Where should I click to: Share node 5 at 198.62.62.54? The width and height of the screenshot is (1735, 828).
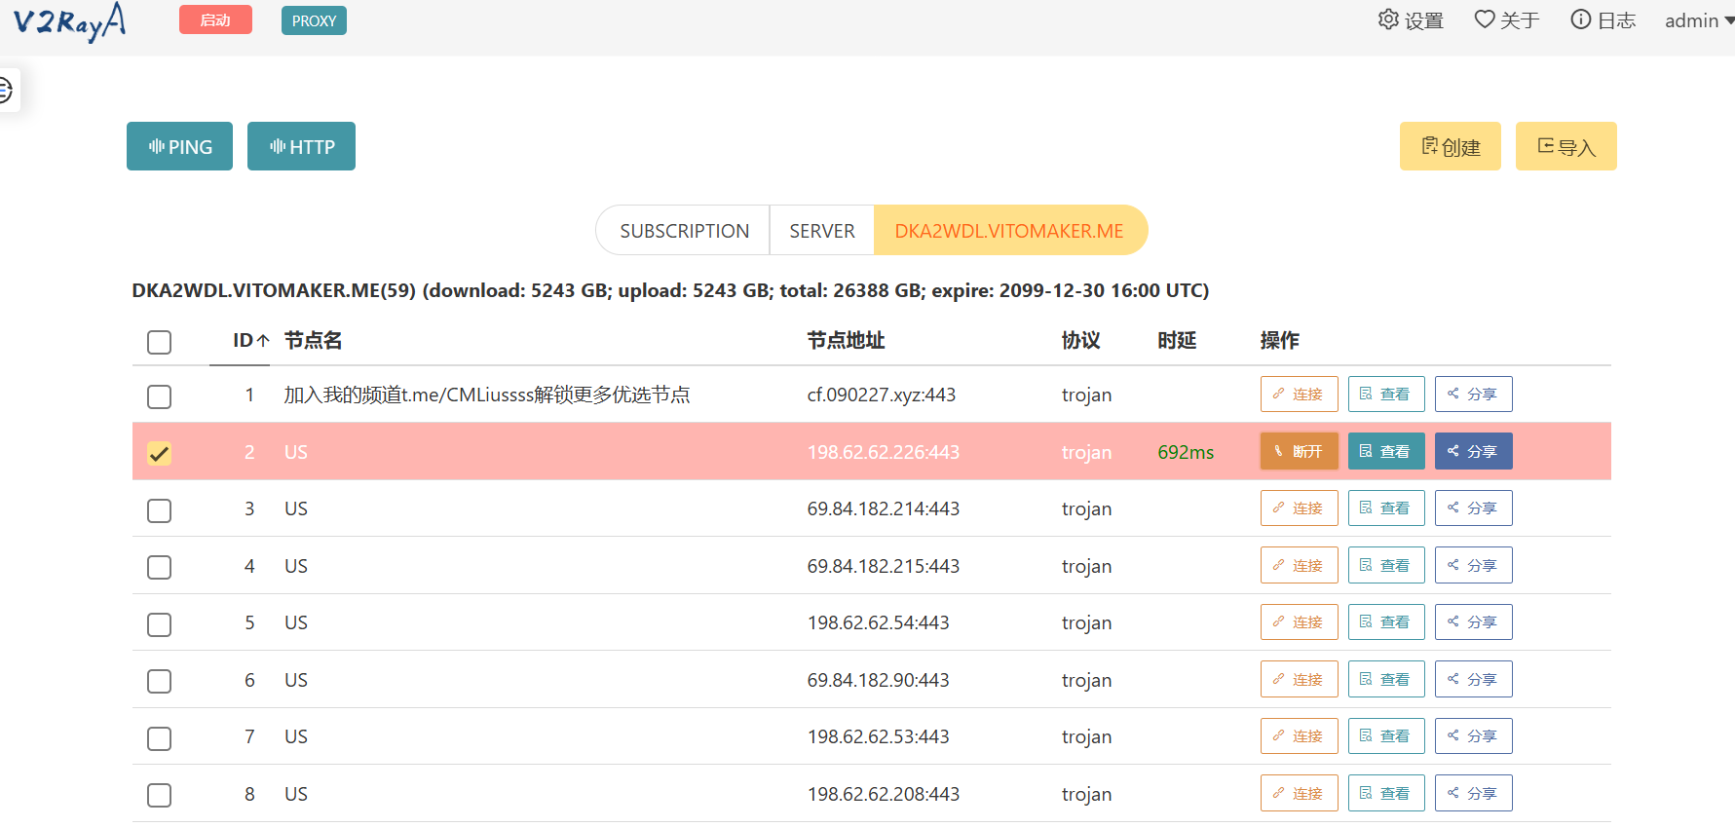tap(1473, 621)
